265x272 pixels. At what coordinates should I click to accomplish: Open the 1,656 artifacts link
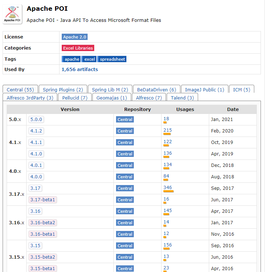[80, 70]
